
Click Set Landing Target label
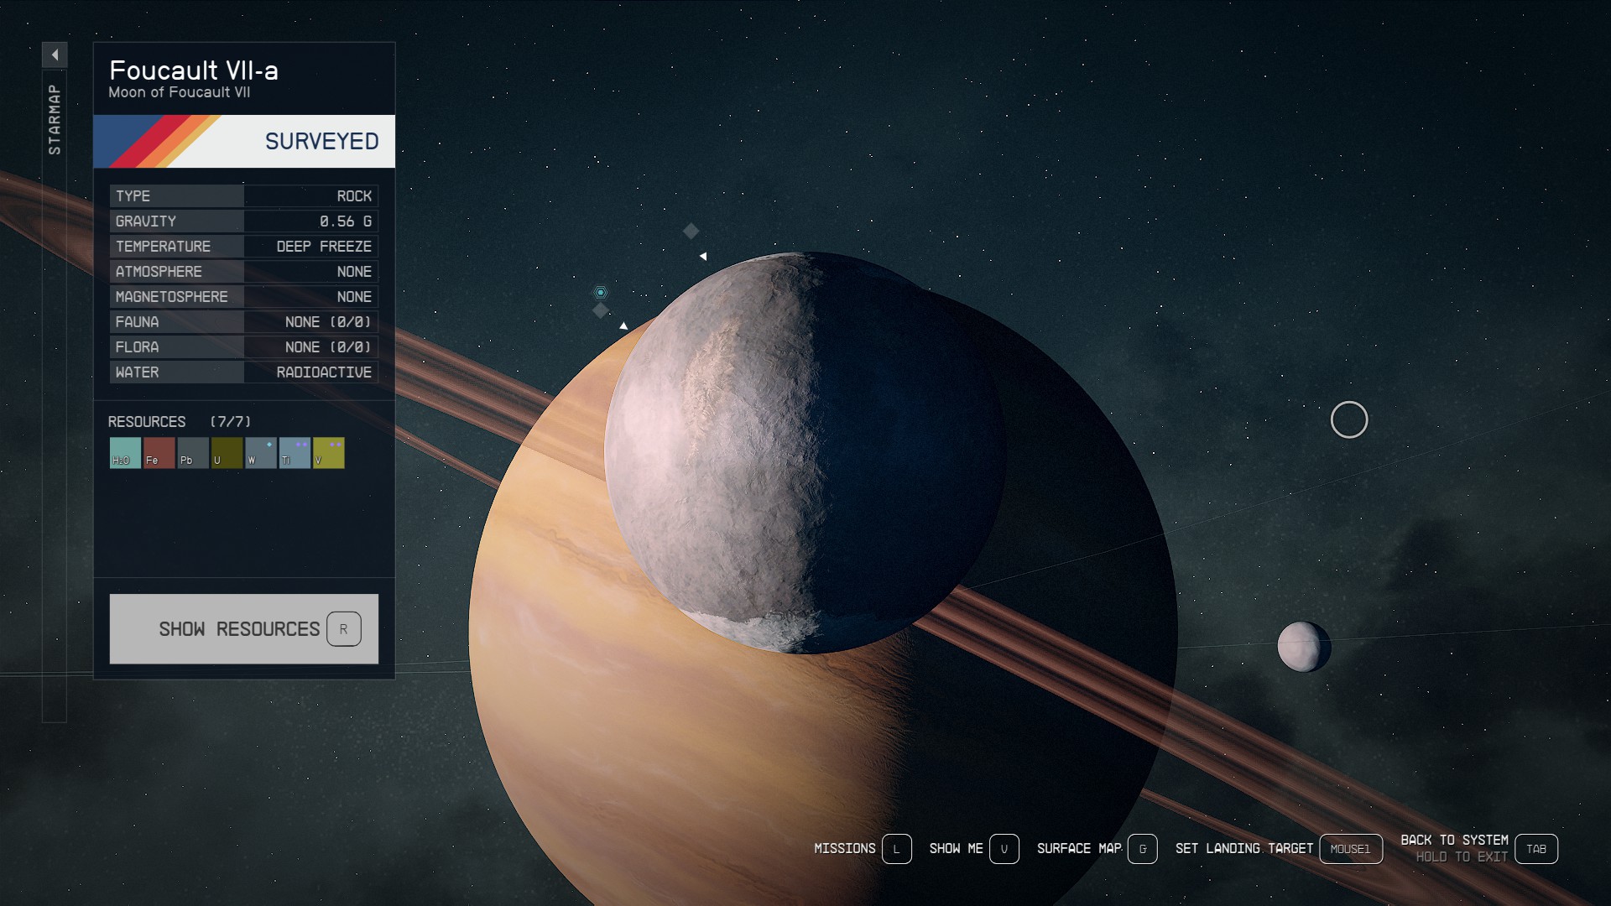point(1243,849)
